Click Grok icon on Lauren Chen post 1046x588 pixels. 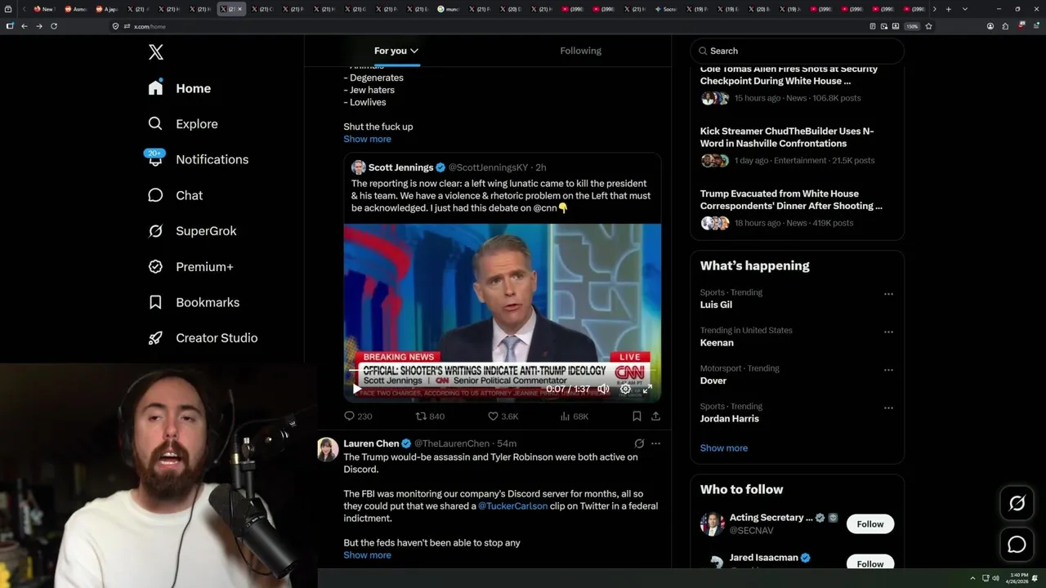(x=639, y=443)
